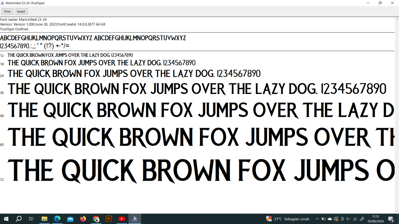The width and height of the screenshot is (399, 224).
Task: Switch to Chrome on the taskbar
Action: [x=96, y=219]
